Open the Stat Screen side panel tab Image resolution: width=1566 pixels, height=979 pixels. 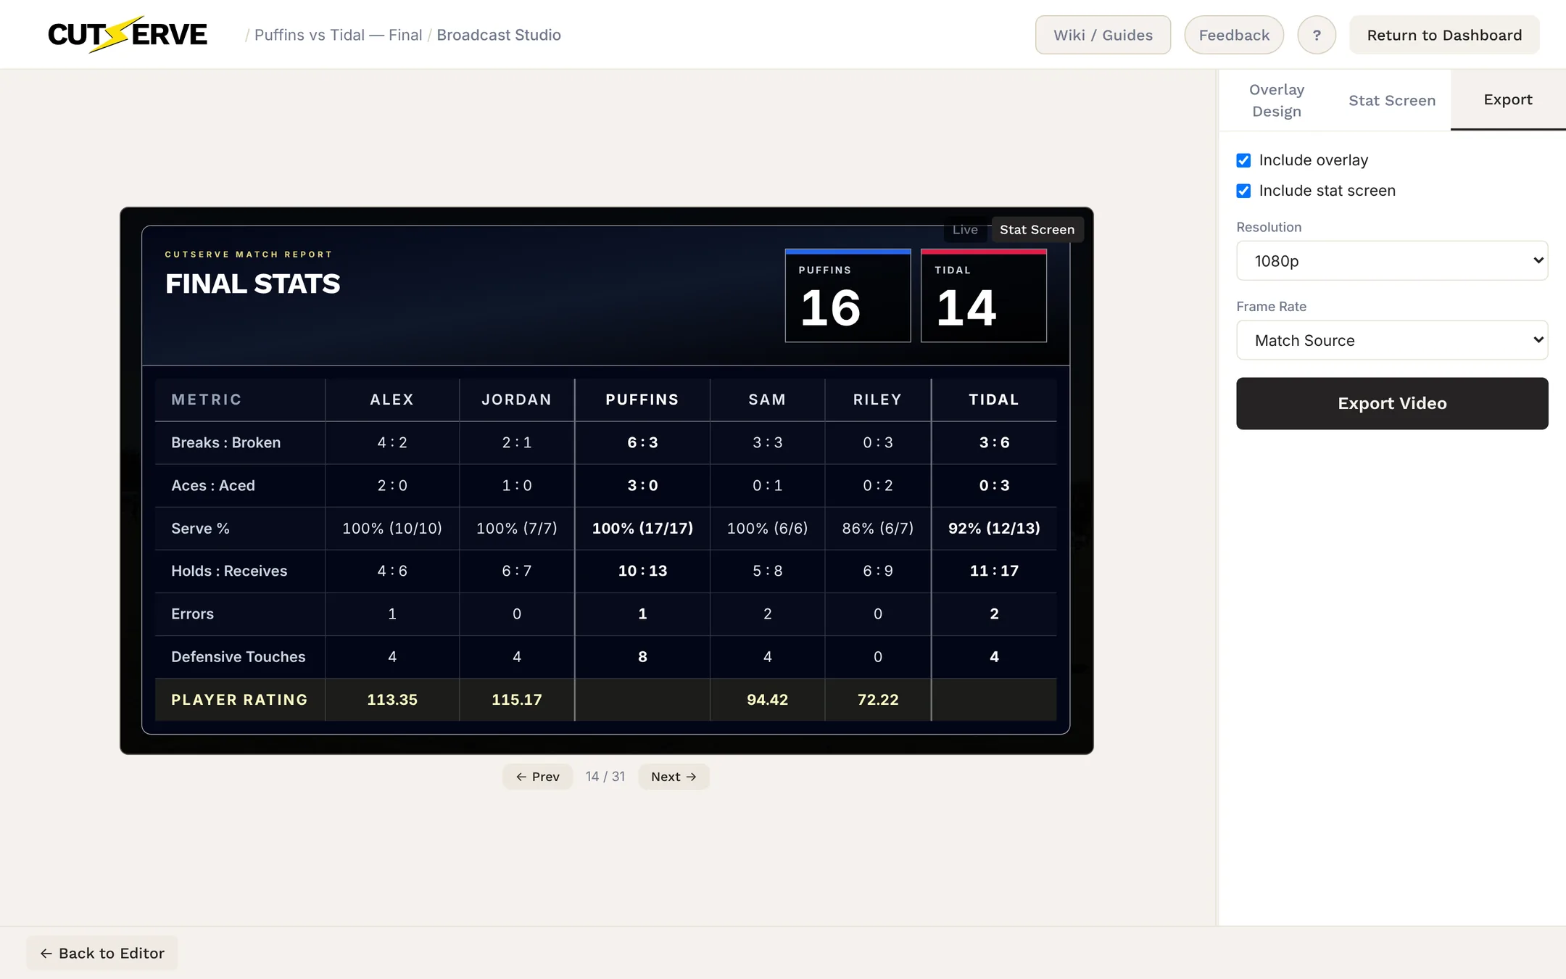(1392, 100)
